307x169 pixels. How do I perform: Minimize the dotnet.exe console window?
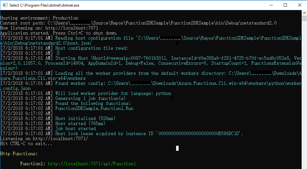click(x=271, y=5)
